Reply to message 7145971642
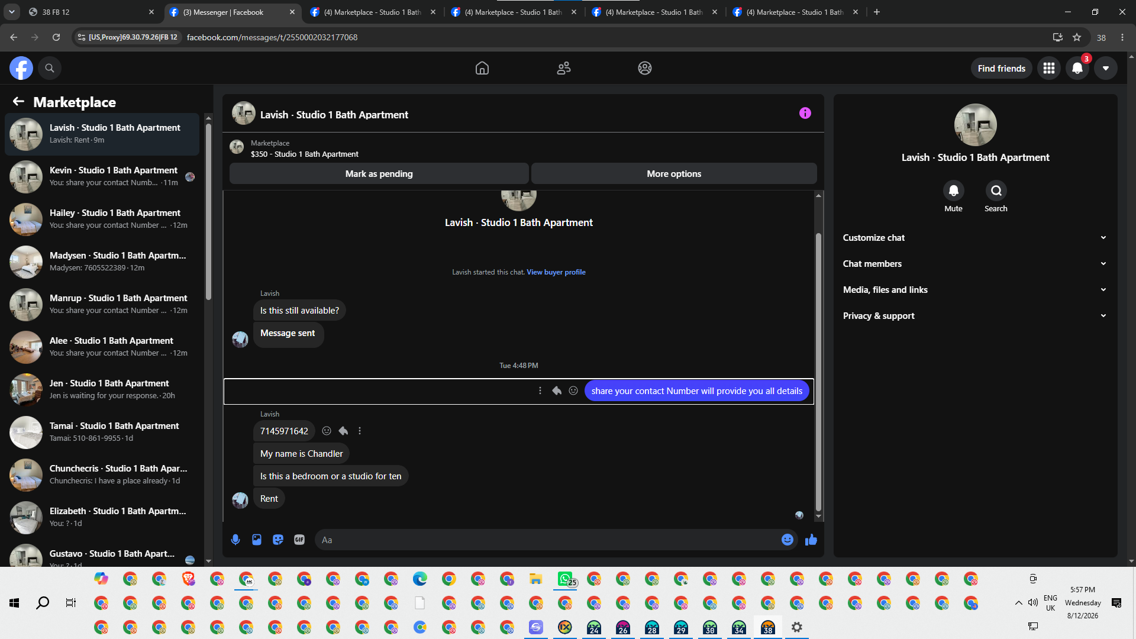 tap(343, 431)
